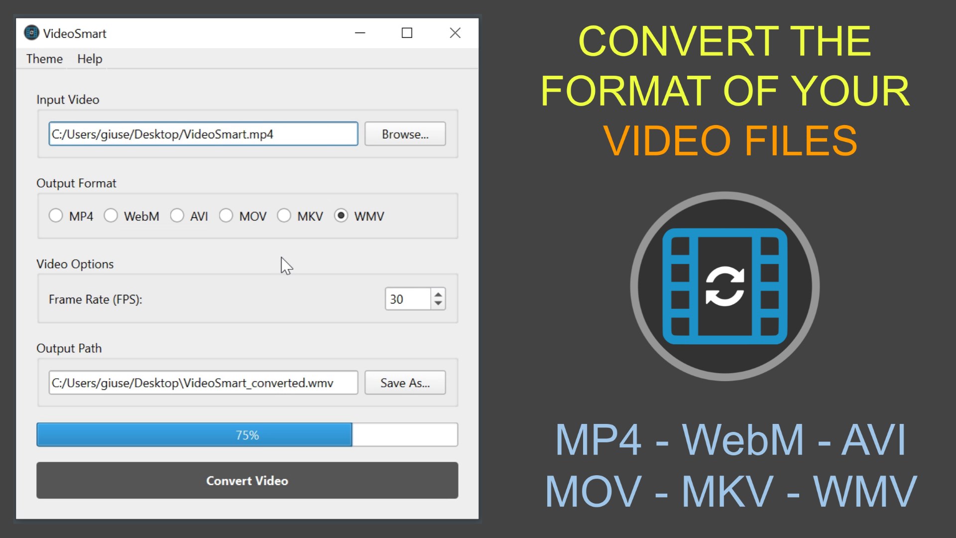Open the Help menu
Viewport: 956px width, 538px height.
(x=90, y=59)
